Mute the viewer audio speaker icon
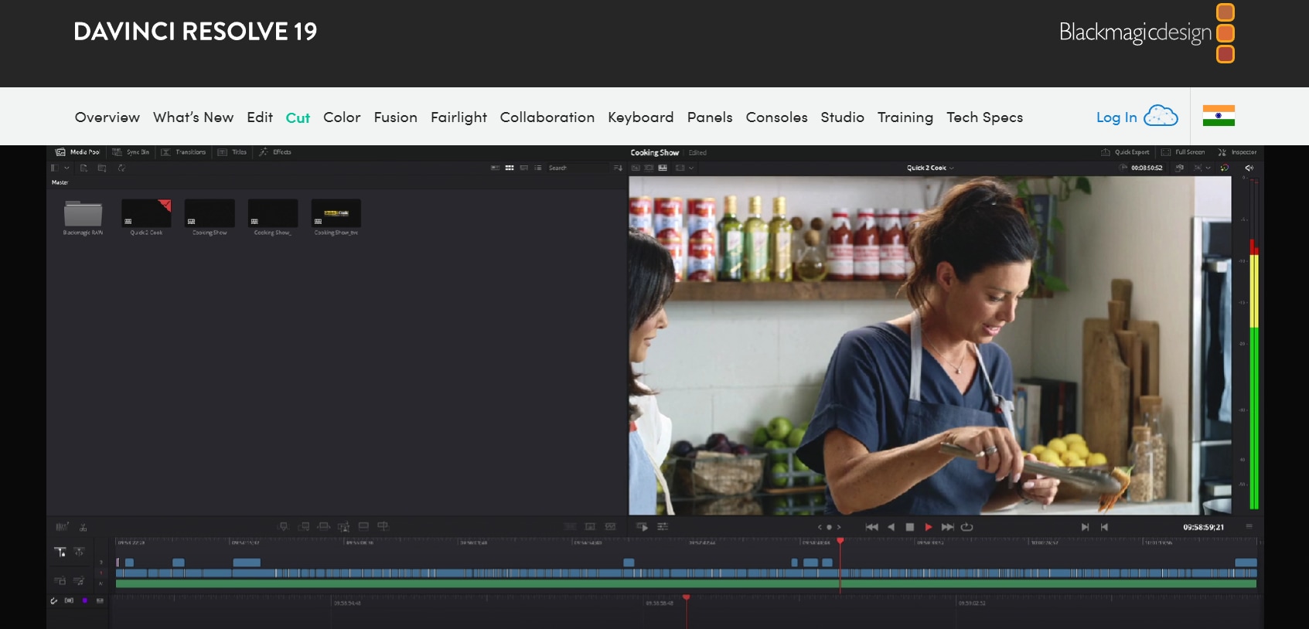This screenshot has height=629, width=1309. tap(1249, 168)
